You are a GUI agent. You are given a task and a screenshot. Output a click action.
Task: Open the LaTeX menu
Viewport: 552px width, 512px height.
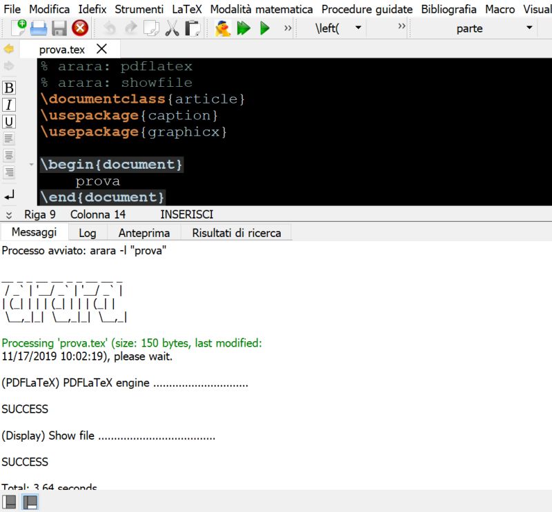click(187, 9)
